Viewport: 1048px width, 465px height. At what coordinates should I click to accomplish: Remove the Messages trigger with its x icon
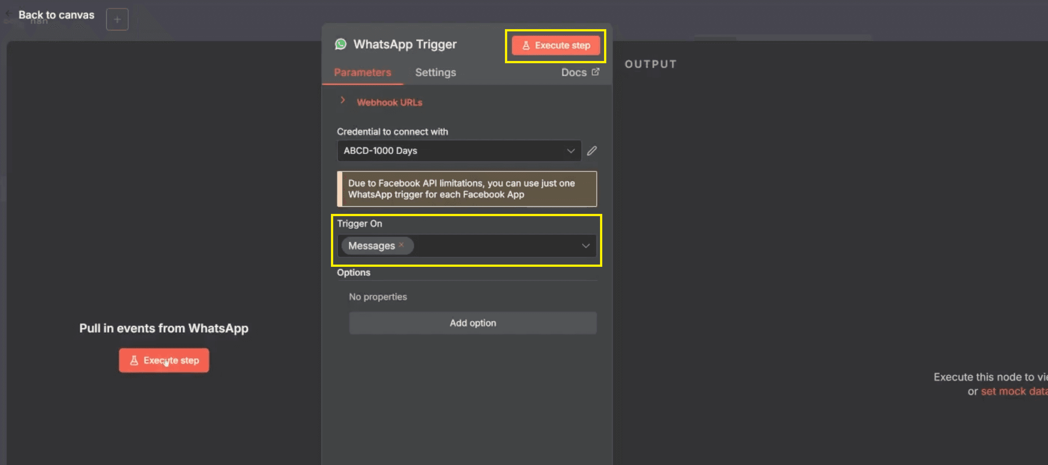(x=401, y=245)
